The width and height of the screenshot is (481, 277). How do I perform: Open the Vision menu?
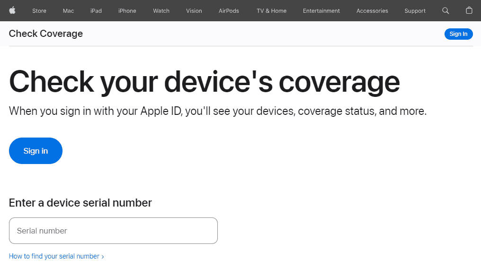pyautogui.click(x=194, y=11)
